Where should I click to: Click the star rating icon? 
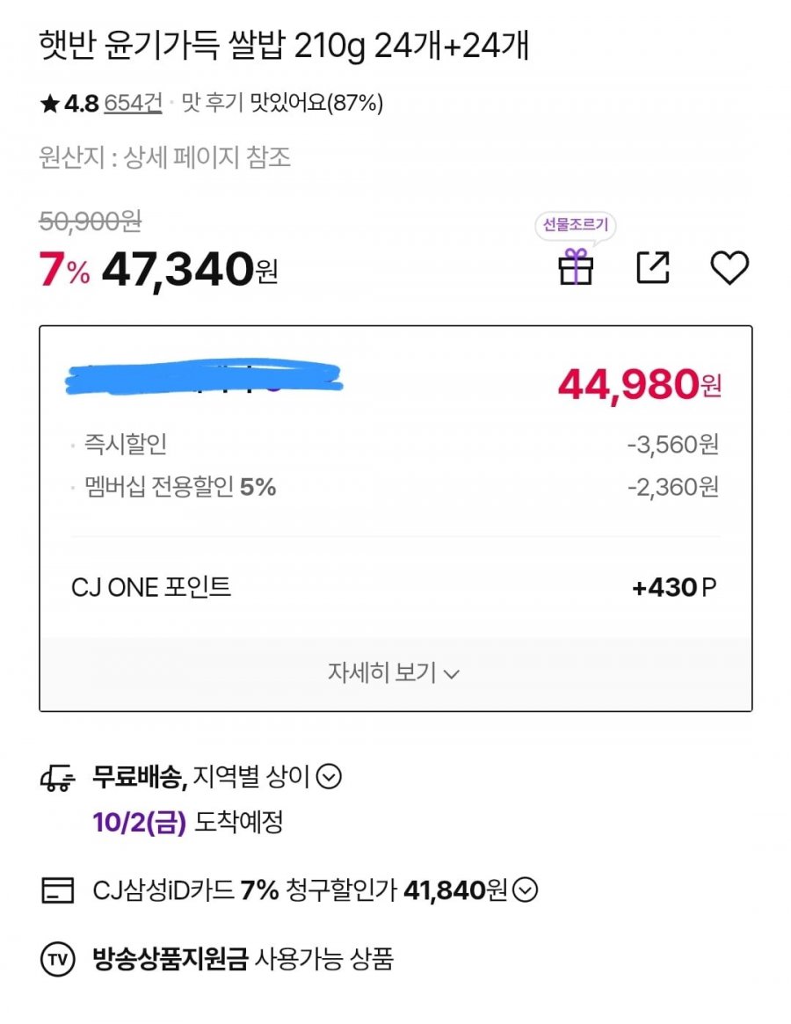tap(49, 103)
